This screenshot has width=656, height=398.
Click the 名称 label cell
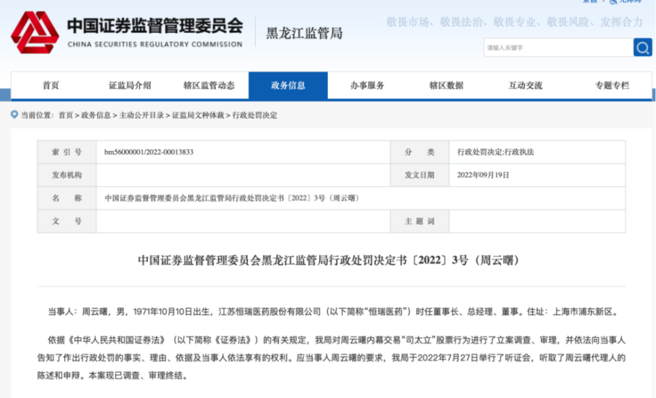click(x=67, y=198)
